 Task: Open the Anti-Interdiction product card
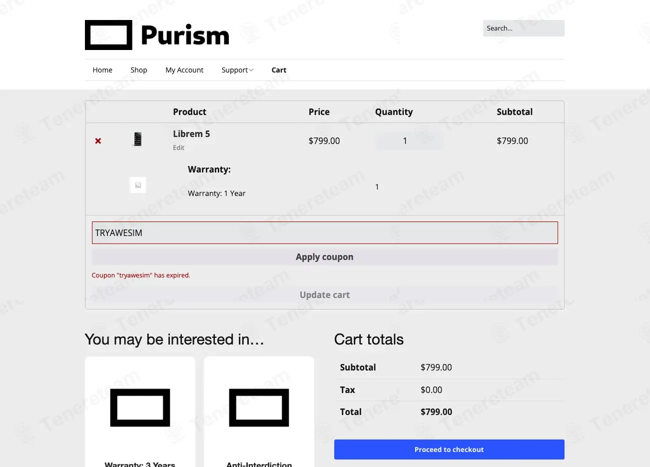click(259, 412)
